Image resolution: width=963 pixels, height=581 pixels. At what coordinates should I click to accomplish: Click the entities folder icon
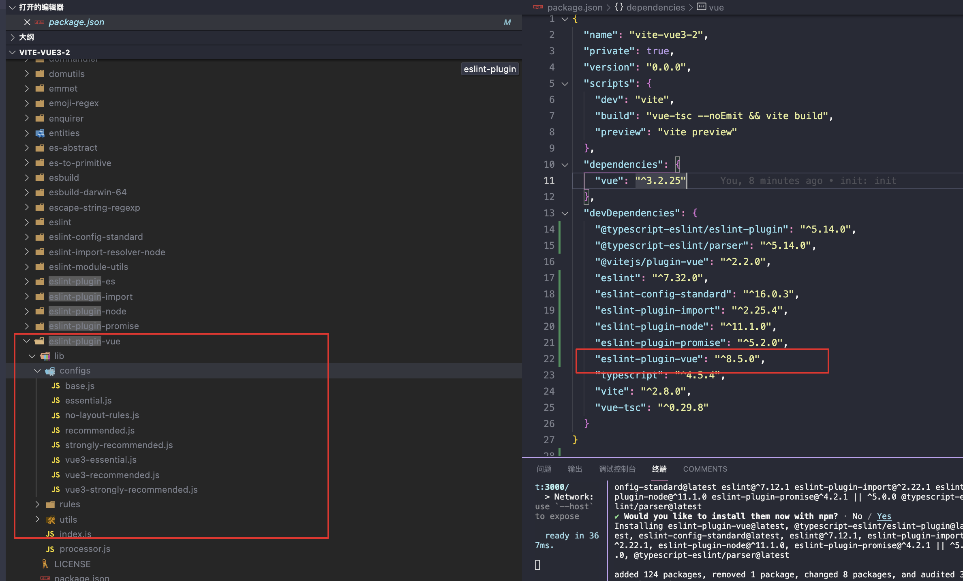coord(40,133)
